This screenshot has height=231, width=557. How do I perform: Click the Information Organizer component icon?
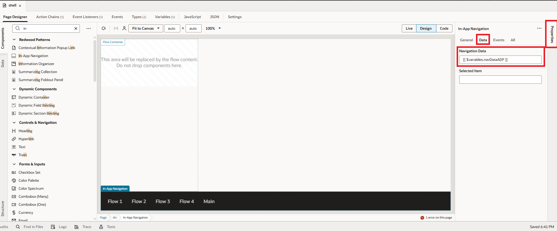tap(14, 64)
